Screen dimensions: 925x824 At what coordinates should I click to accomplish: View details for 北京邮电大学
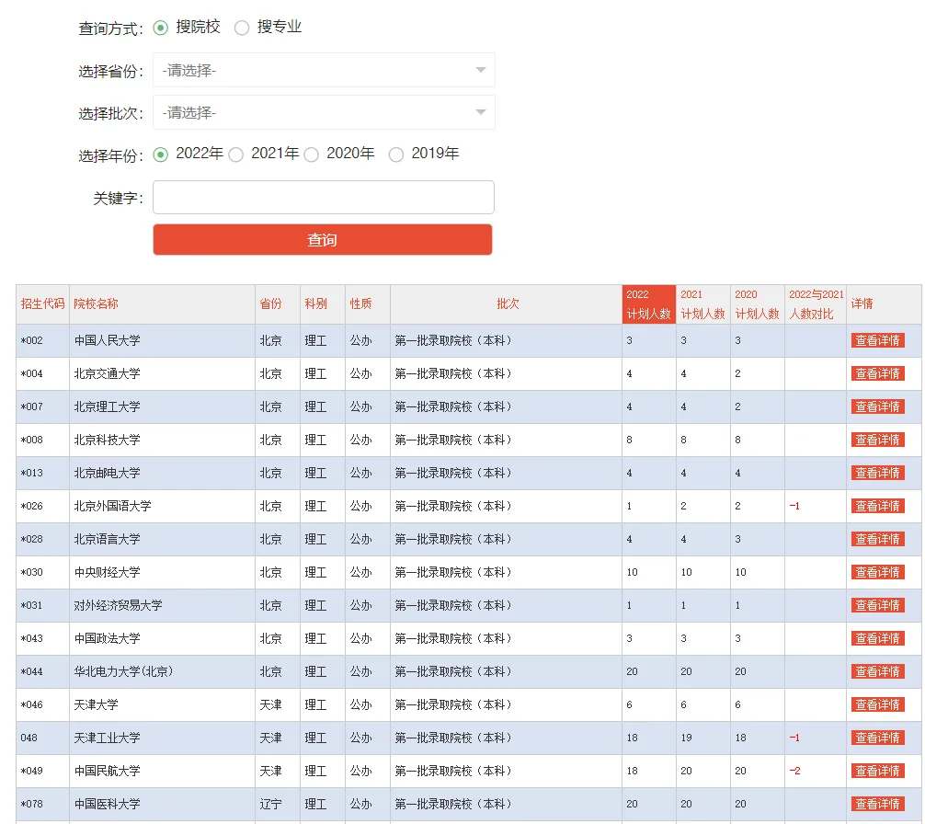[x=878, y=473]
